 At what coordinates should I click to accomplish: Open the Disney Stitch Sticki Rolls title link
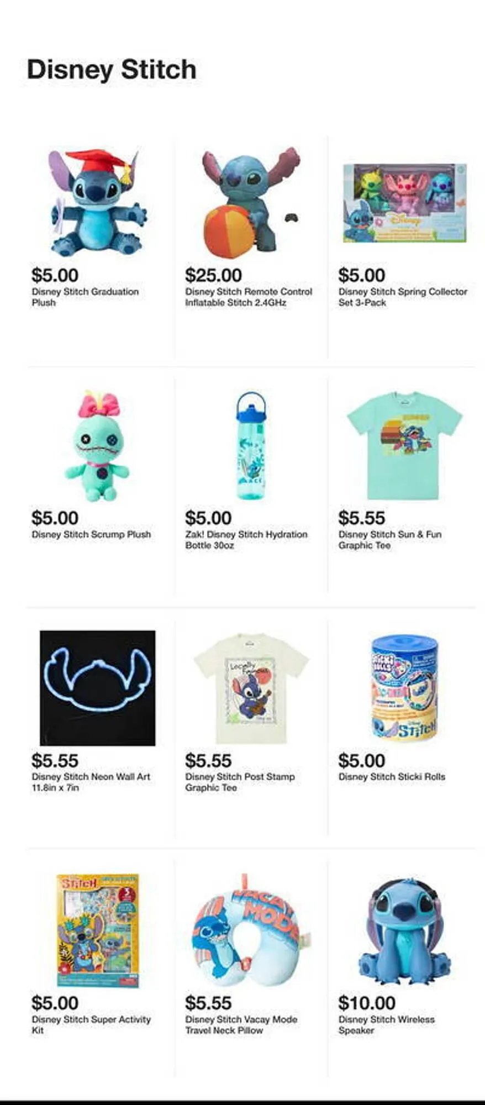pos(392,776)
